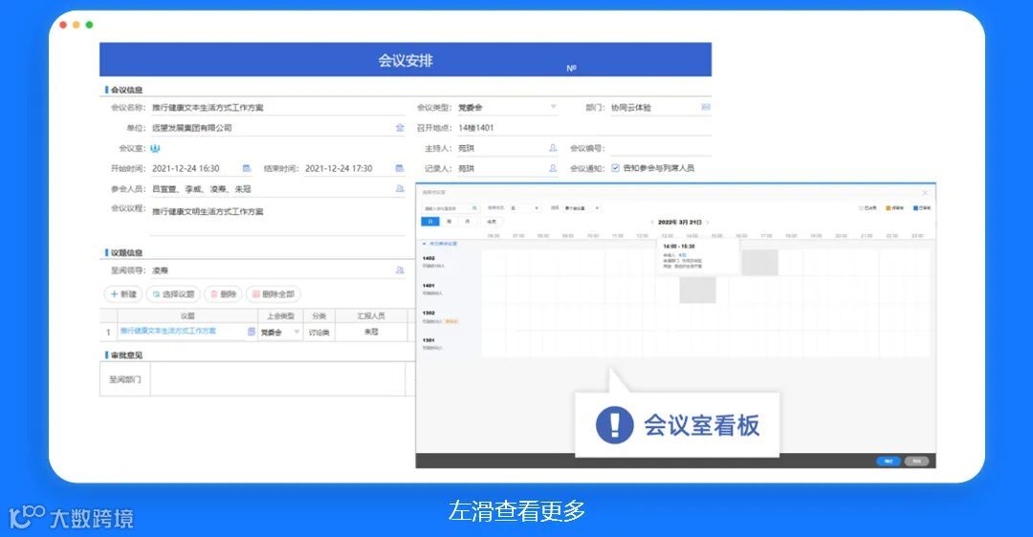The width and height of the screenshot is (1033, 537).
Task: Click the person icon in 主持人 field
Action: (553, 148)
